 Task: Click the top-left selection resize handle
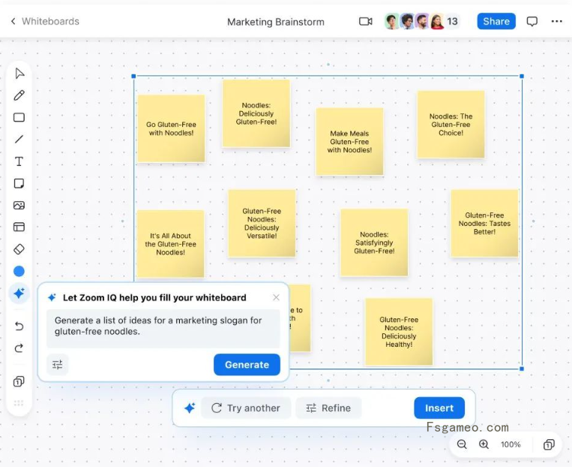pos(133,76)
